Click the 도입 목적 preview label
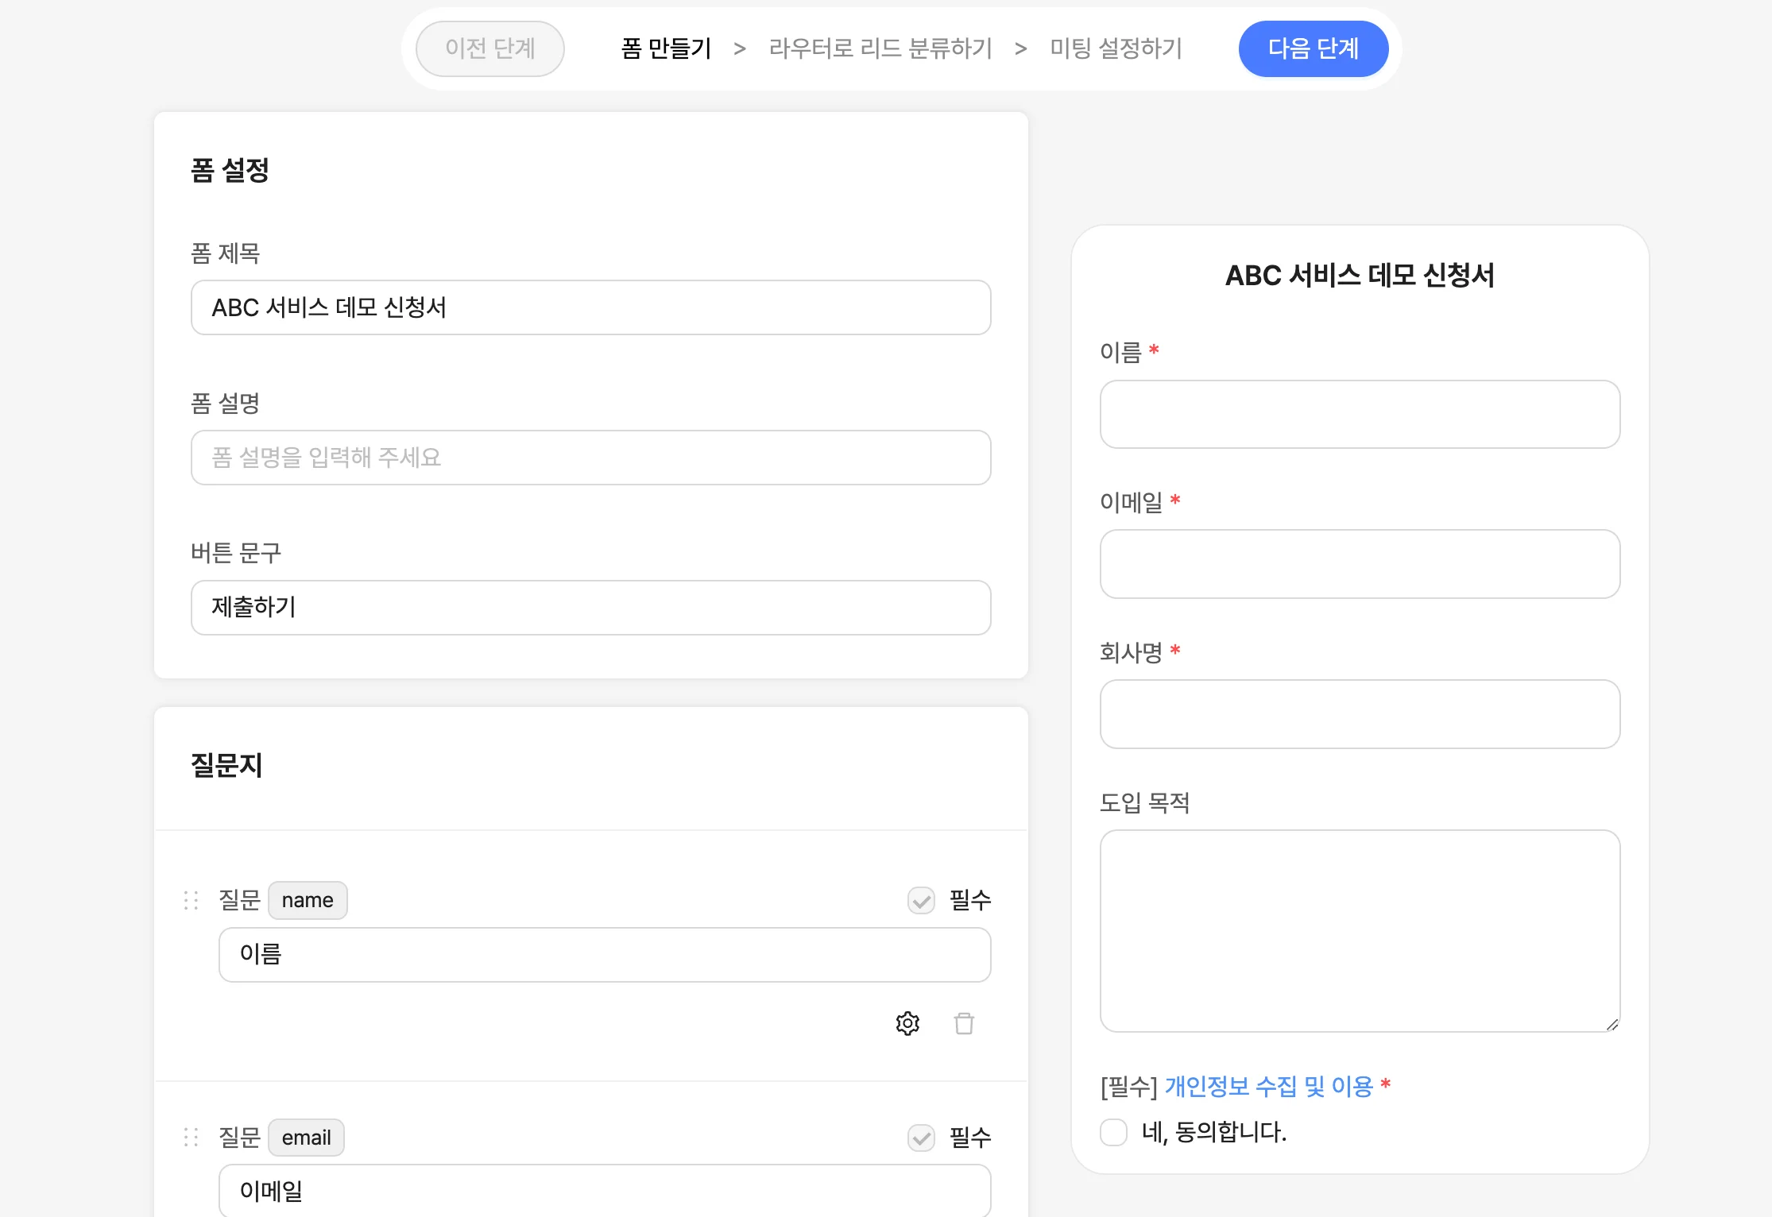 [x=1144, y=802]
